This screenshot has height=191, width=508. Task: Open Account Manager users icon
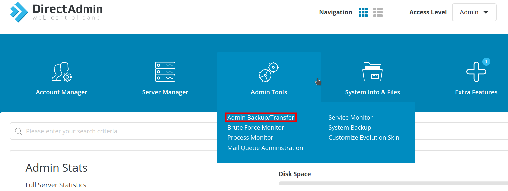[x=61, y=72]
